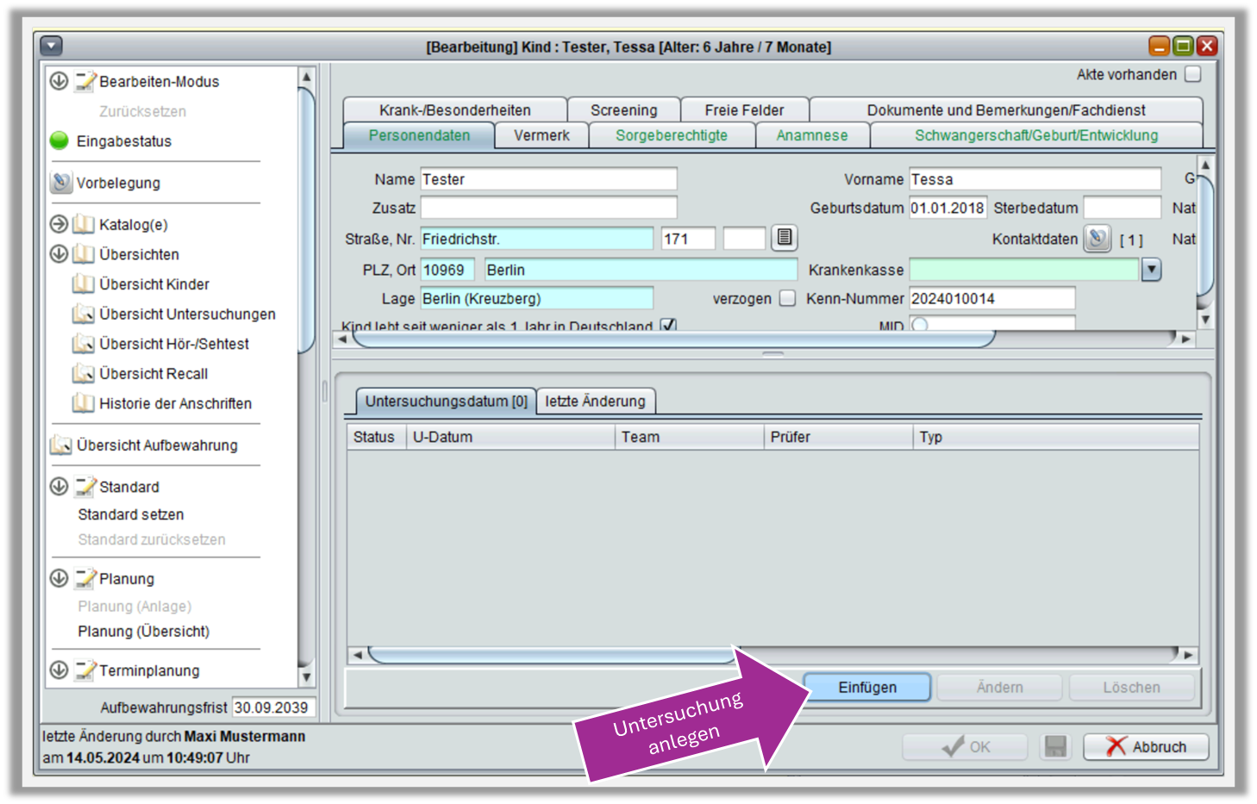Viewport: 1257px width, 804px height.
Task: Open the Kontaktdaten icon button
Action: tap(1098, 239)
